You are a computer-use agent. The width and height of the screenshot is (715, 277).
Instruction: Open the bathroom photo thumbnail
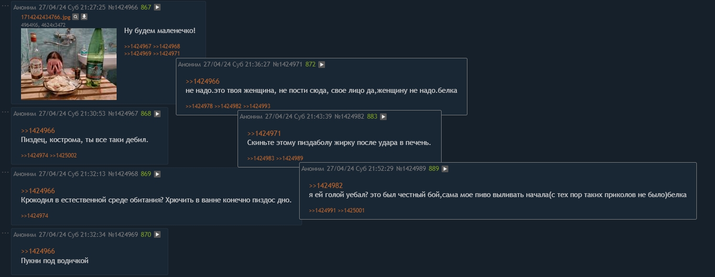tap(68, 64)
